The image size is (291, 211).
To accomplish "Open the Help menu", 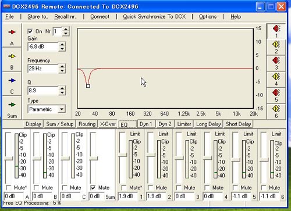I will click(236, 17).
